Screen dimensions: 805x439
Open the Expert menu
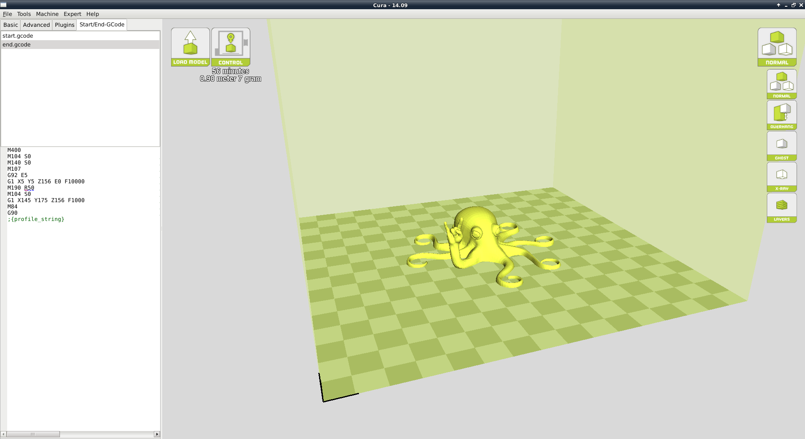pyautogui.click(x=73, y=14)
